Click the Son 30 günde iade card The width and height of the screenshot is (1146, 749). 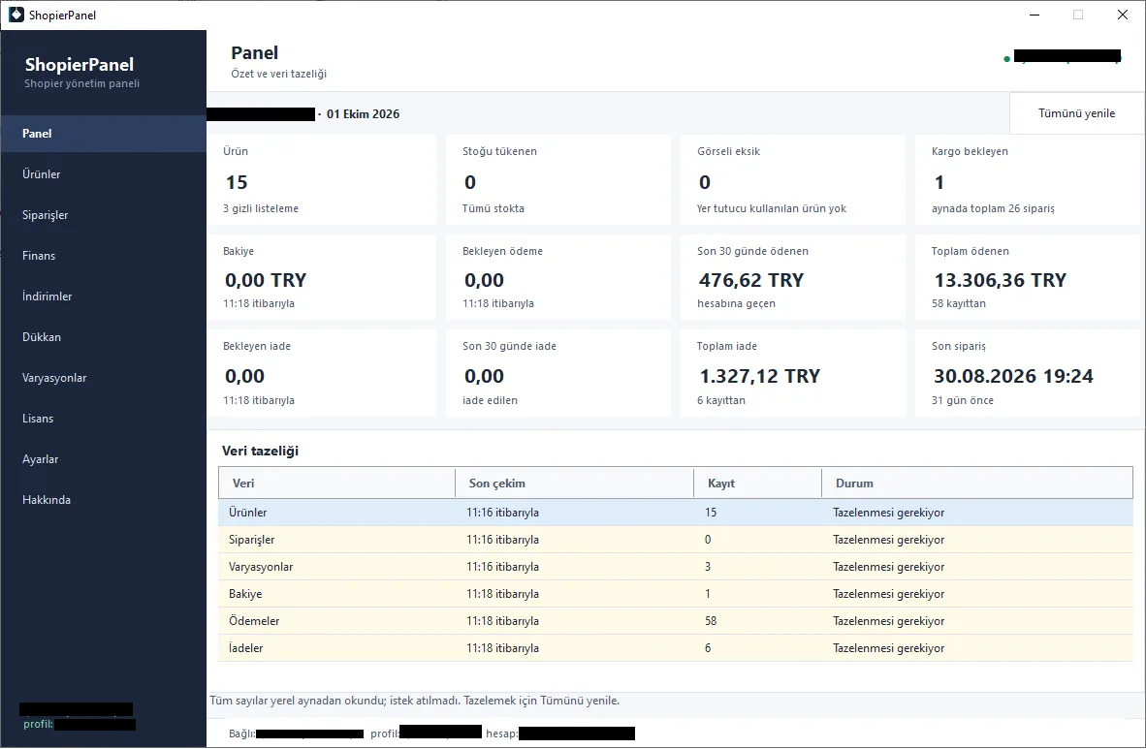[x=558, y=373]
